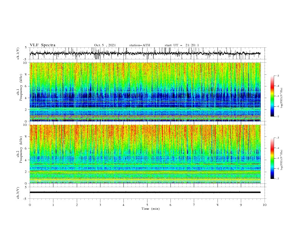The height and width of the screenshot is (230, 298).
Task: Click the ch.2 PSD color scale bar
Action: 272,158
